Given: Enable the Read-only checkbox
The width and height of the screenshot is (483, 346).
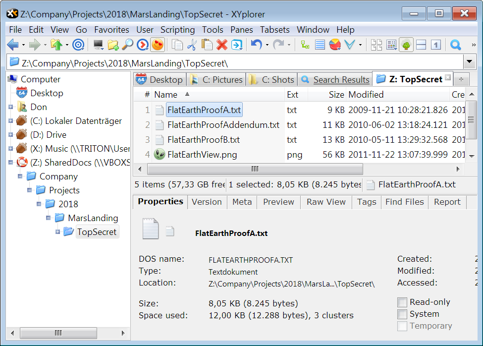Looking at the screenshot, I should pyautogui.click(x=402, y=302).
